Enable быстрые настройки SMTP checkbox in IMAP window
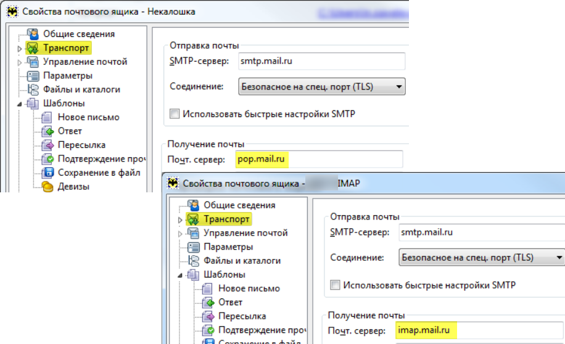This screenshot has width=565, height=344. tap(335, 285)
